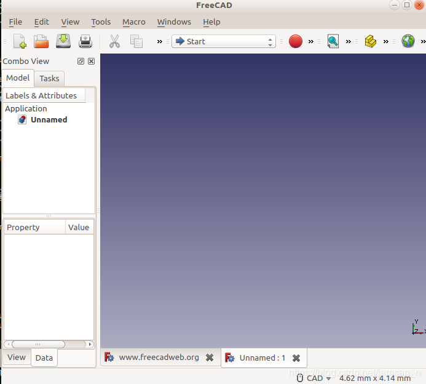Click the Fit All magnifier view icon

333,41
